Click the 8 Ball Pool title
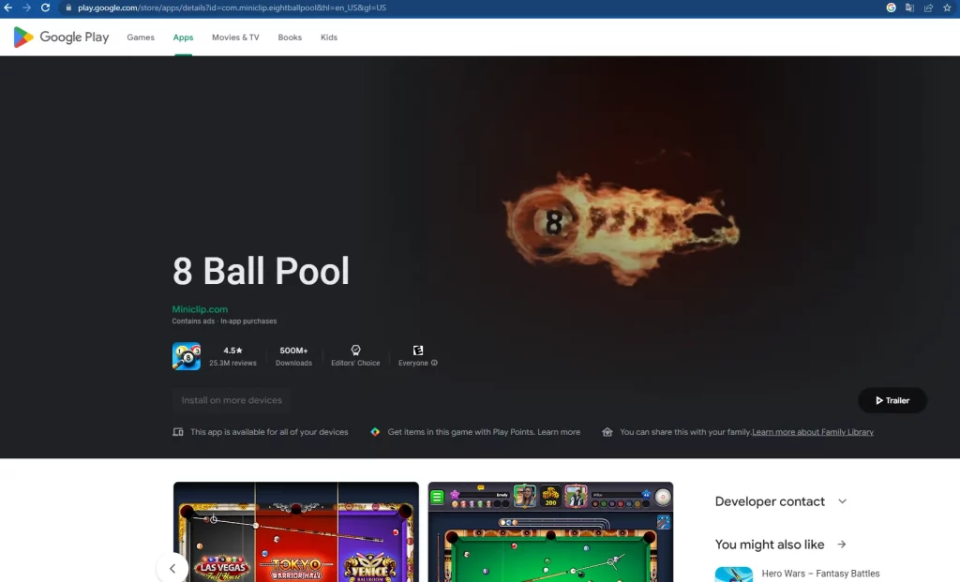Screen dimensions: 960x582 click(261, 271)
